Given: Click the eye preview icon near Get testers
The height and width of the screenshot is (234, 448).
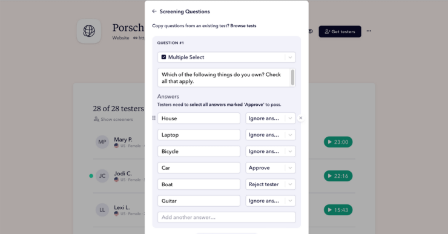Looking at the screenshot, I should (311, 31).
